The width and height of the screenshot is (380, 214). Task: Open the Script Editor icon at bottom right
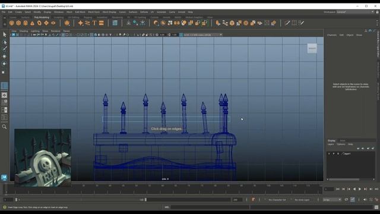376,207
